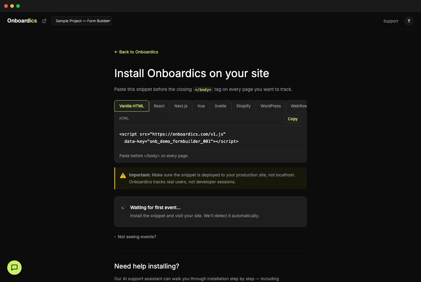Switch to the React tab

(x=159, y=106)
